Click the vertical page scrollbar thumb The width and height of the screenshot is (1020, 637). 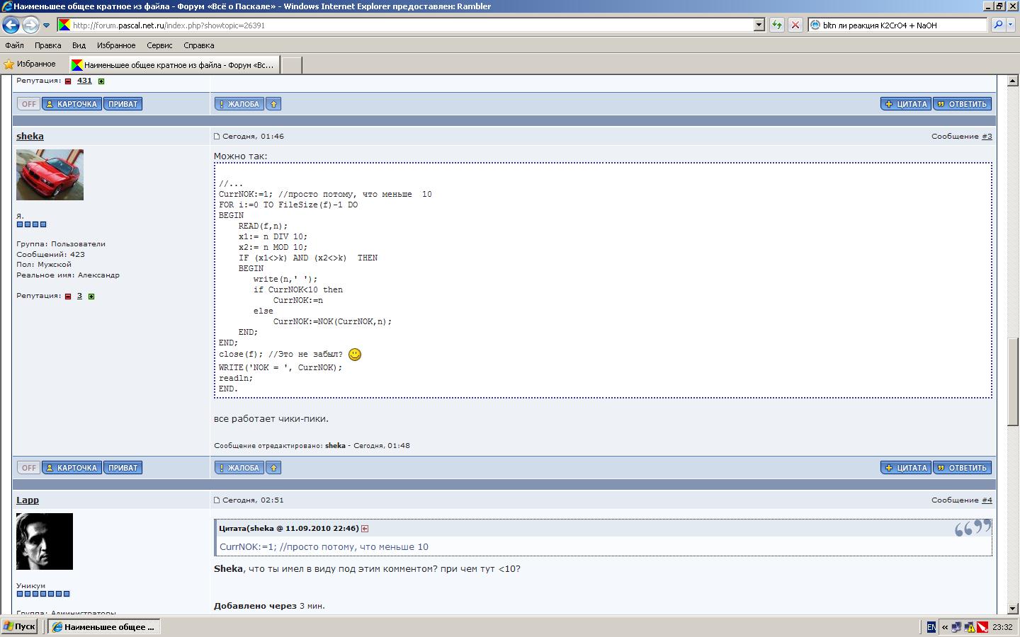(1012, 382)
